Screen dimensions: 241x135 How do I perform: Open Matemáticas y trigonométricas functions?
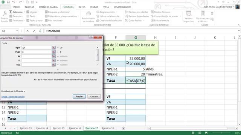coord(62,16)
